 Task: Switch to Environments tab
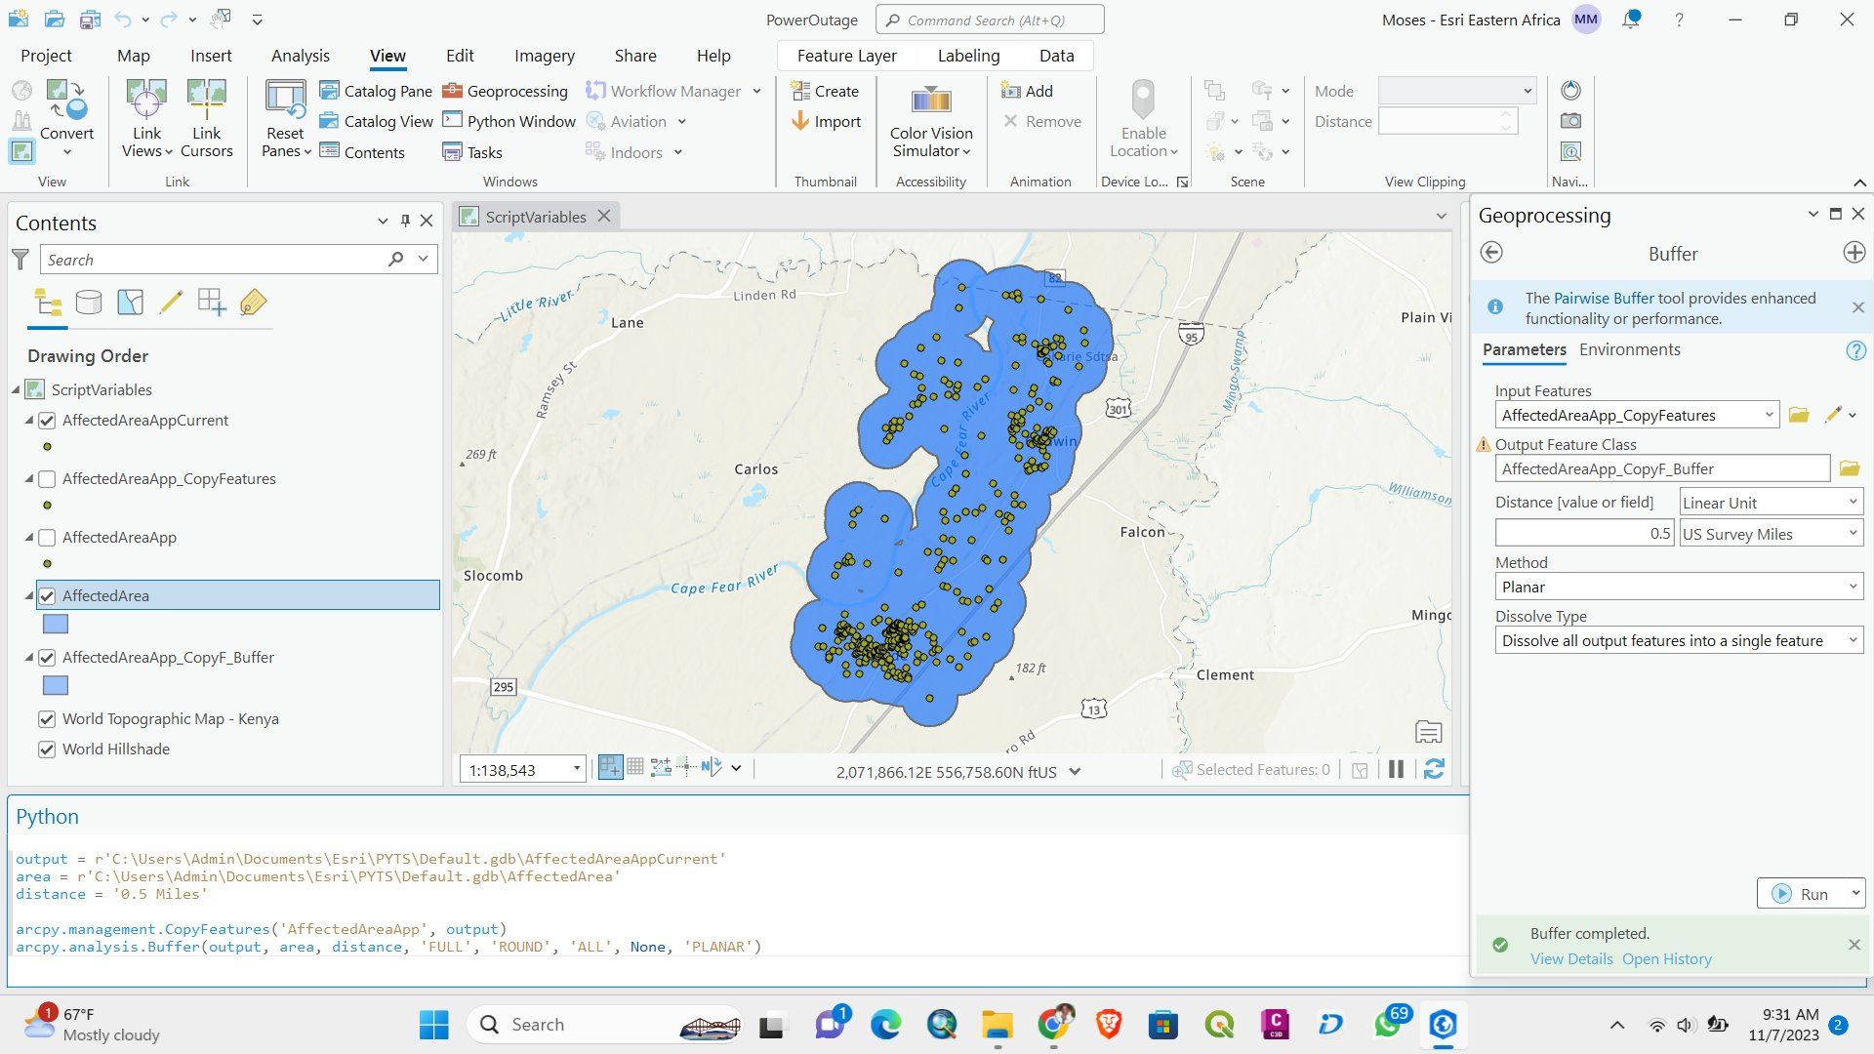click(1629, 349)
